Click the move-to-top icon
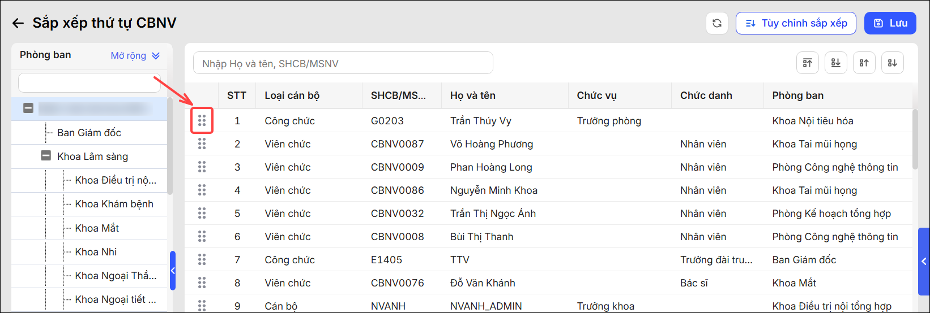 807,63
